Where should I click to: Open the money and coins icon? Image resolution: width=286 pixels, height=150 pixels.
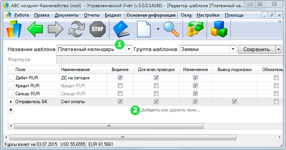point(195,29)
